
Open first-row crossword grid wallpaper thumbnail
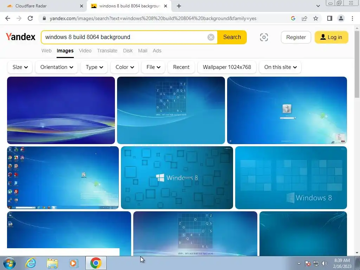point(171,110)
